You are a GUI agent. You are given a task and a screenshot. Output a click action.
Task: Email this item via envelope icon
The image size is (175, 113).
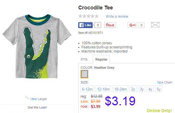(x=155, y=25)
